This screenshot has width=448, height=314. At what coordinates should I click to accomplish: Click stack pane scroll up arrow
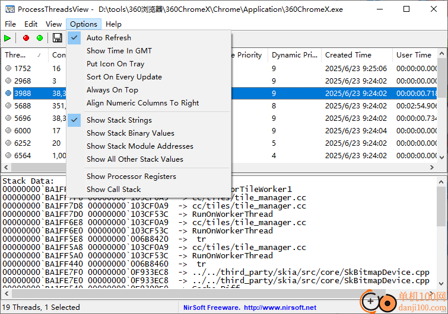441,181
